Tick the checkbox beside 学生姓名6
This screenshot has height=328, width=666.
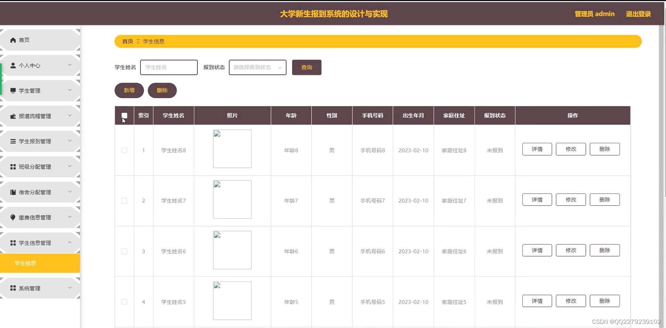tap(124, 251)
